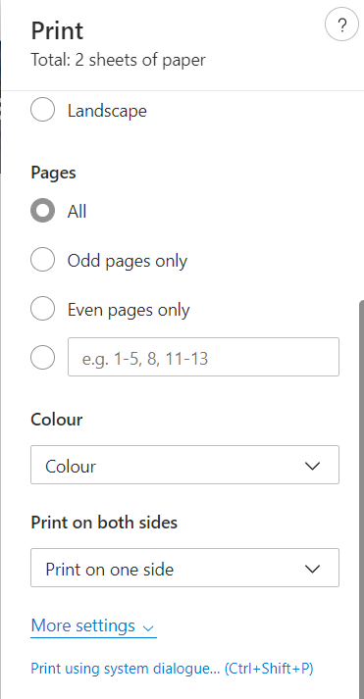Viewport: 364px width, 699px height.
Task: Select the custom page range radio button
Action: click(43, 357)
